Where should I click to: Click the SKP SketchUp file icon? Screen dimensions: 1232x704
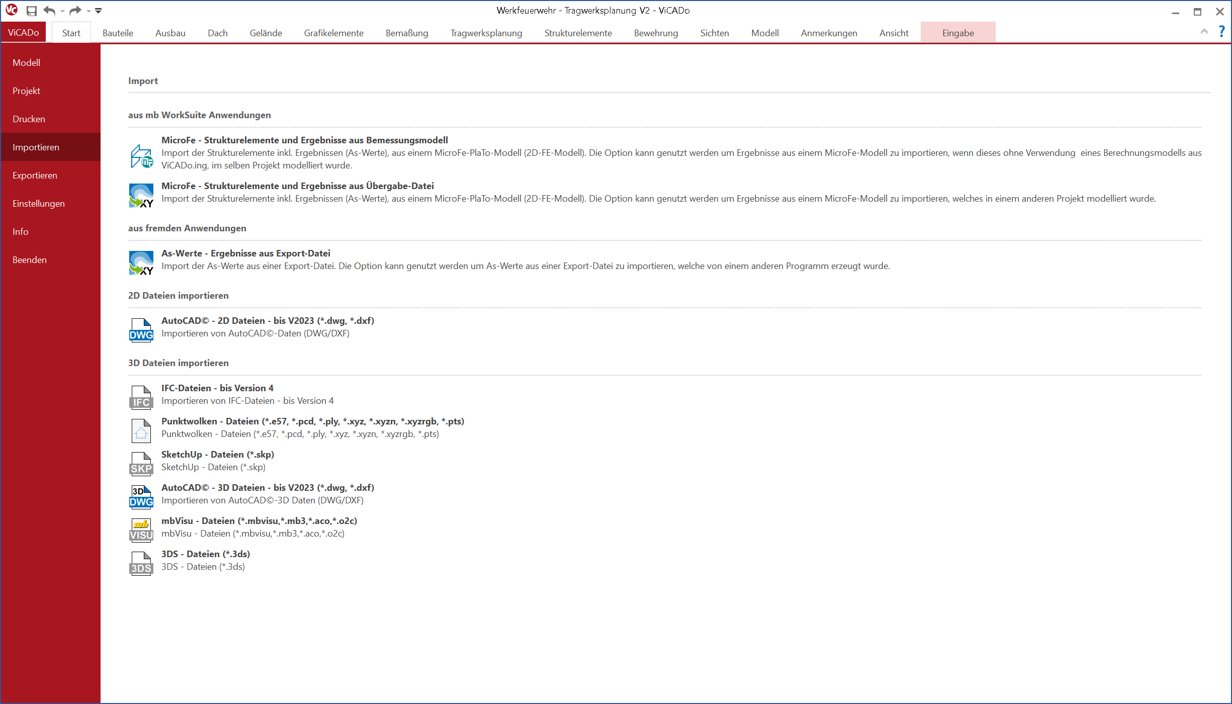(141, 464)
